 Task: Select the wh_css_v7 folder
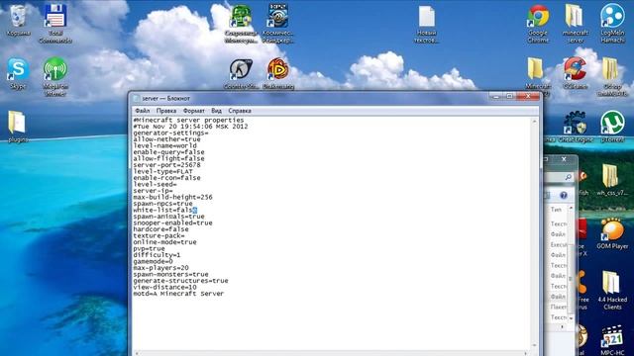click(612, 180)
